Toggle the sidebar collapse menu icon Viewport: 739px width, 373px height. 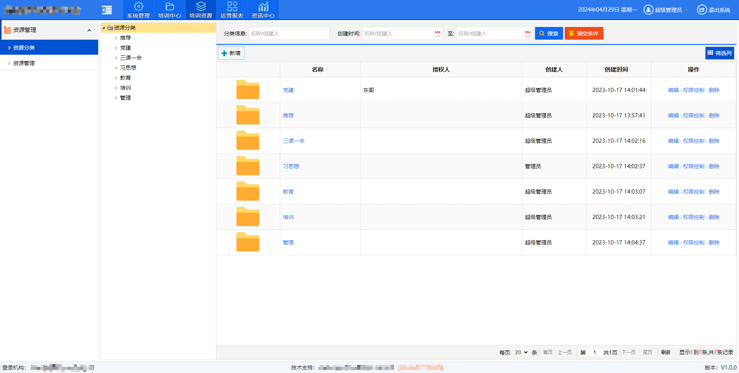[107, 10]
